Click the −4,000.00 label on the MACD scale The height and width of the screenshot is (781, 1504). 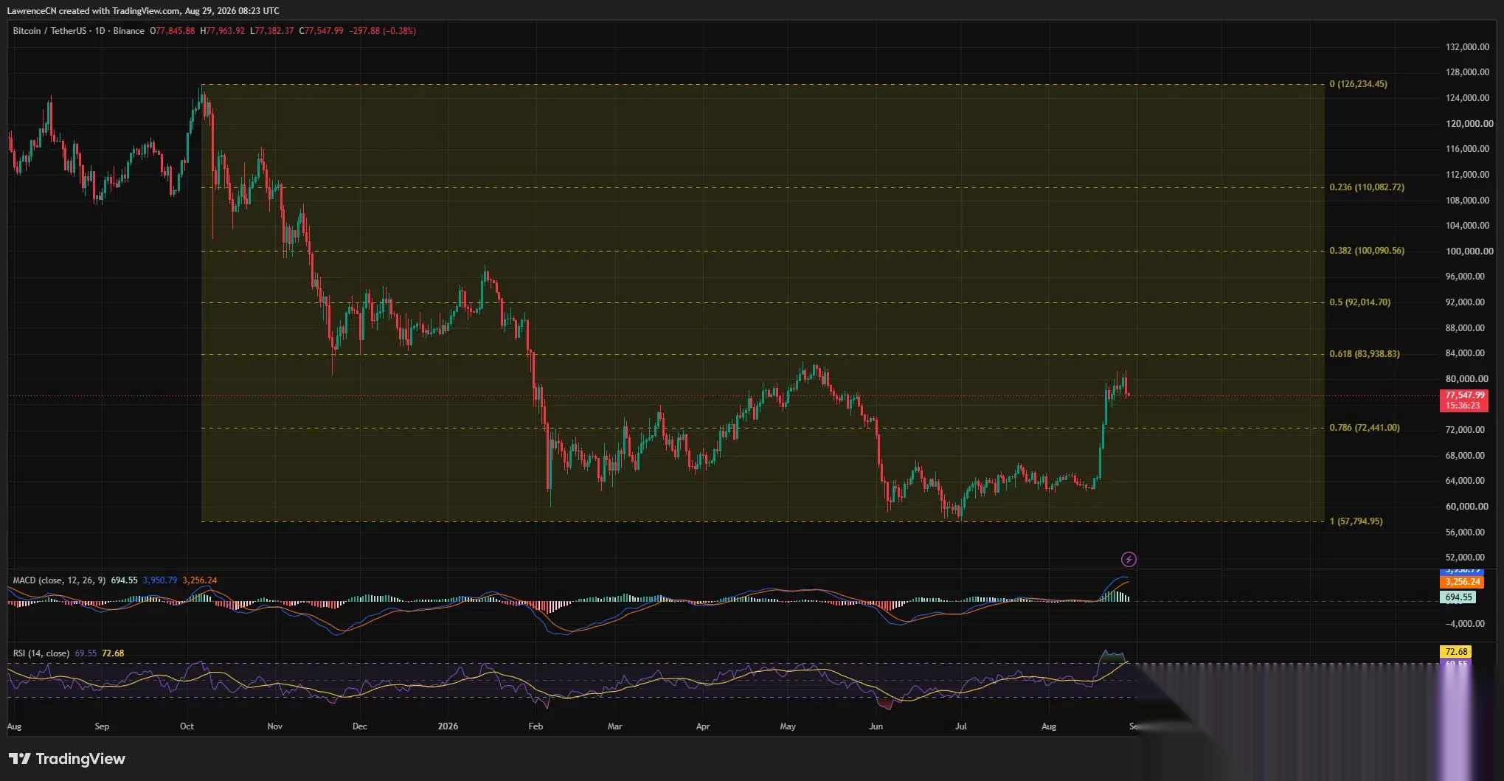(x=1463, y=624)
